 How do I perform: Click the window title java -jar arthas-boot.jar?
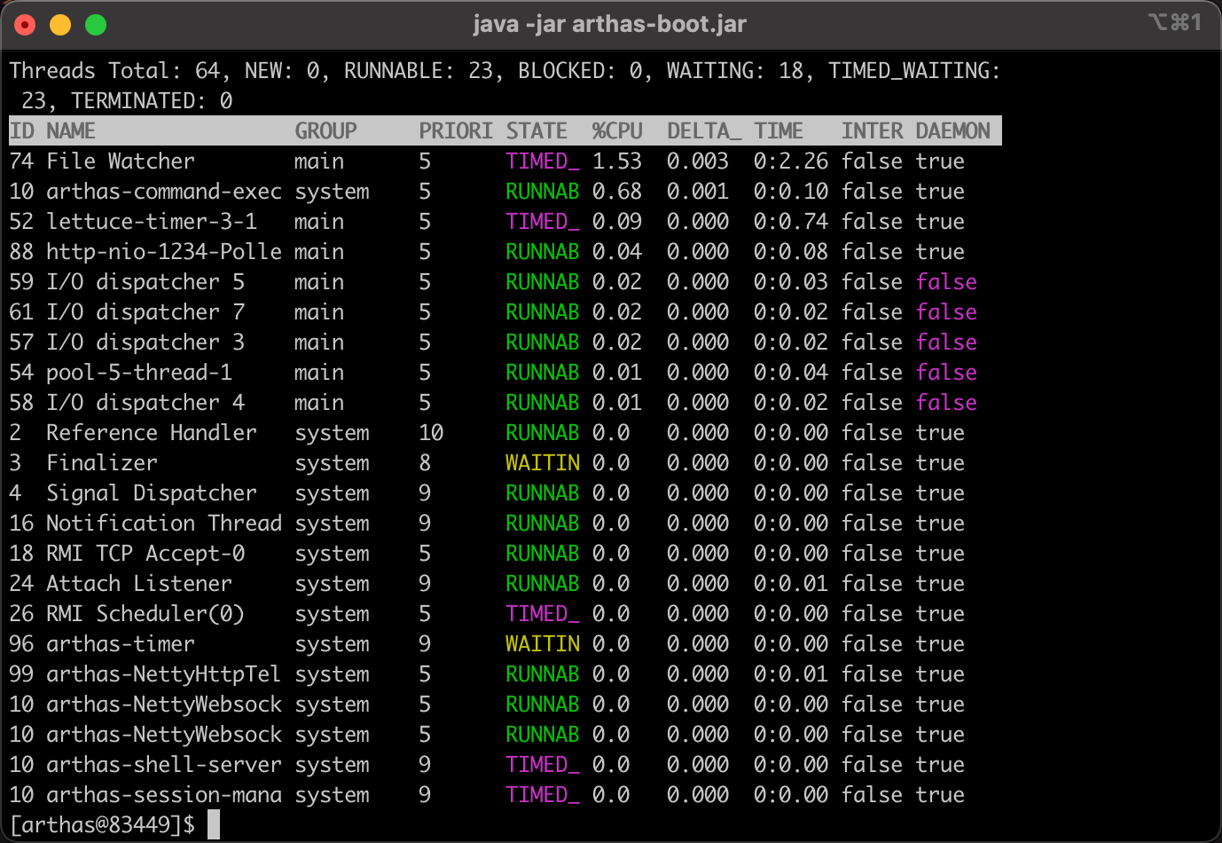tap(609, 24)
